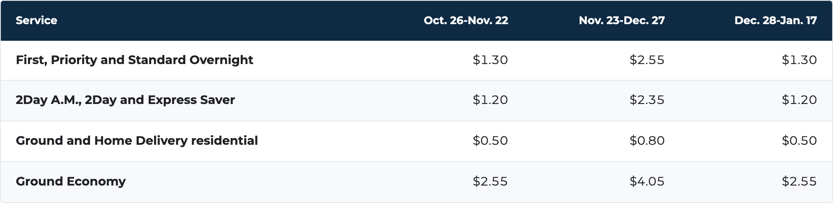Click the Service column header
Viewport: 833px width, 203px height.
coord(36,20)
